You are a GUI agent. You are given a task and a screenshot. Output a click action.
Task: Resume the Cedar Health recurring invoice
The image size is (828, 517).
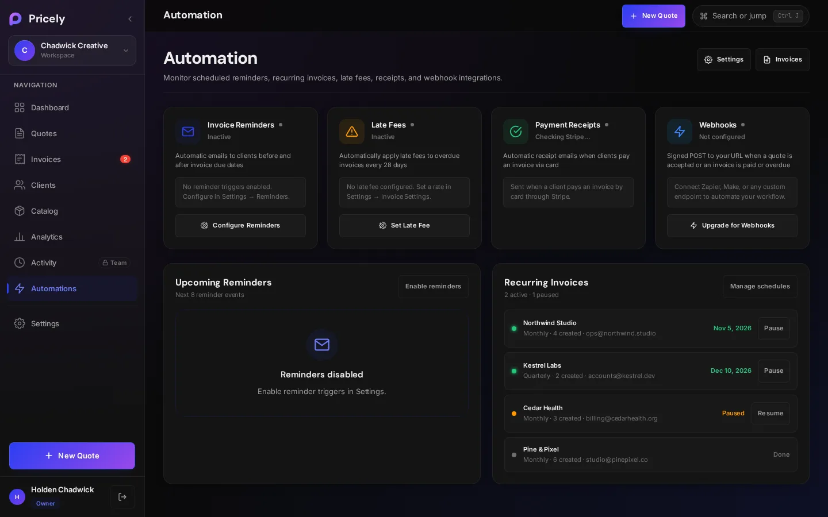(770, 414)
